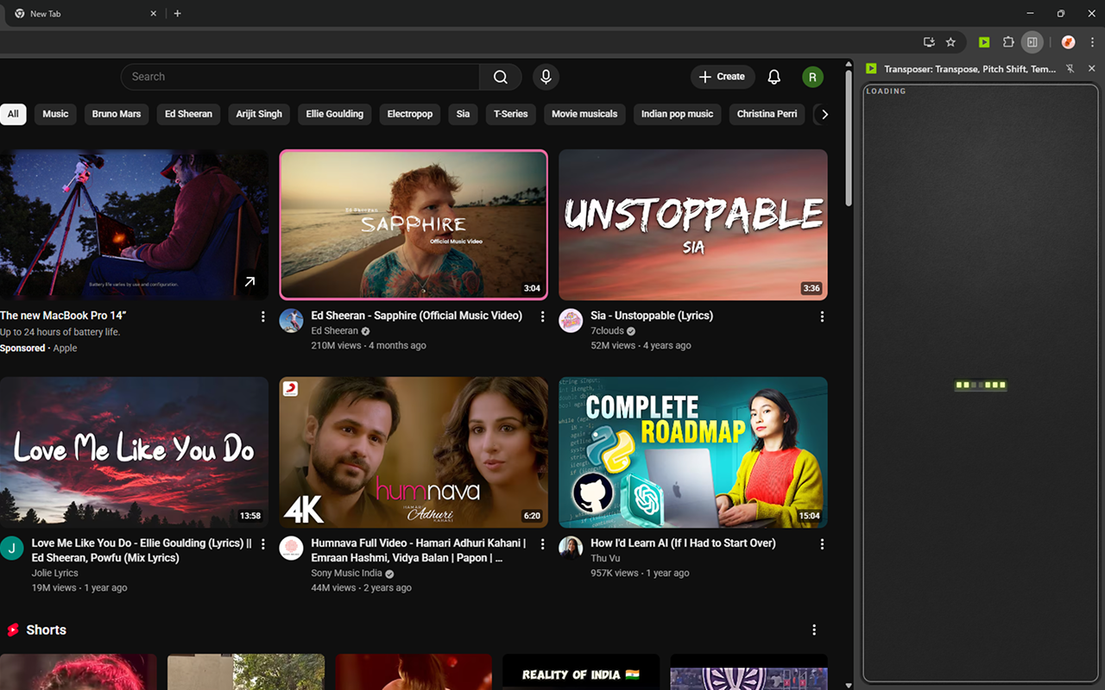
Task: Open the Chrome profile avatar menu
Action: (1068, 42)
